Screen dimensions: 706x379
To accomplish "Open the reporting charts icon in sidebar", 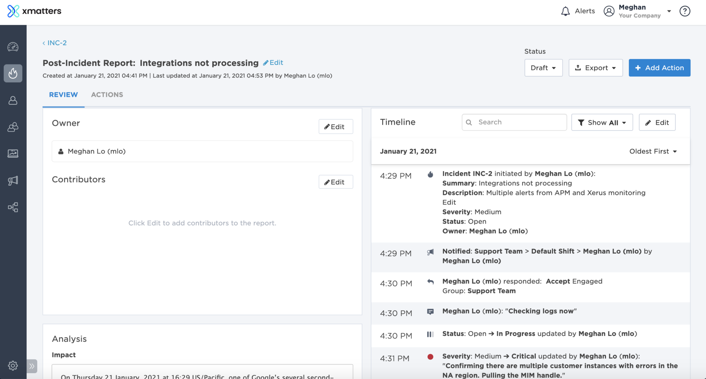I will point(13,154).
